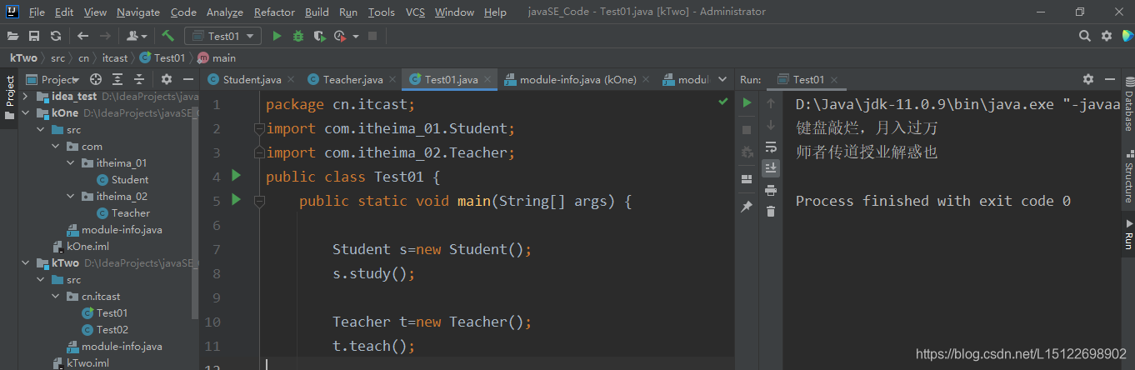Collapse the kOne module node
The height and width of the screenshot is (370, 1135).
(x=25, y=113)
